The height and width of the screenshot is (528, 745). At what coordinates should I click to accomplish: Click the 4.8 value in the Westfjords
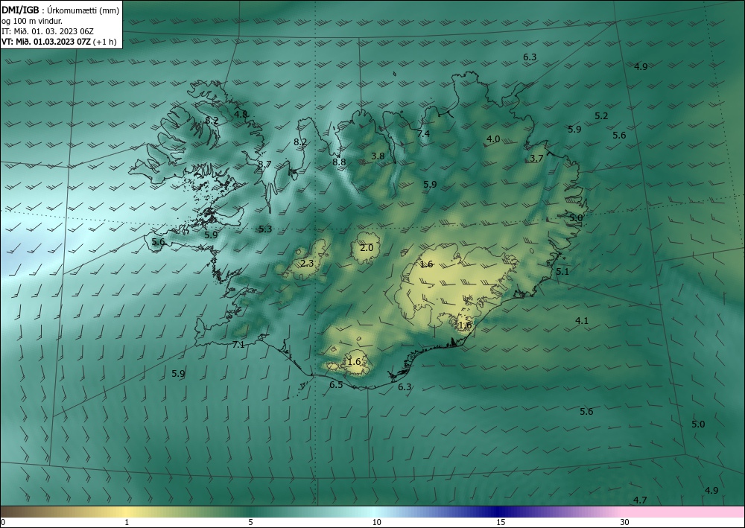point(241,114)
